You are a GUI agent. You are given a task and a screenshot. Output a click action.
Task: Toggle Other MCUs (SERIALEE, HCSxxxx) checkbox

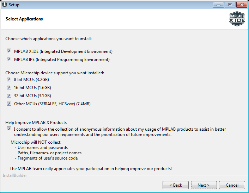click(x=9, y=104)
